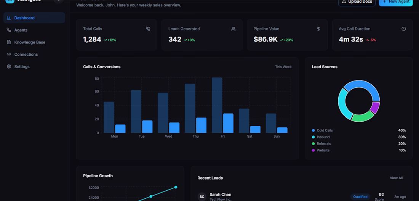This screenshot has width=419, height=201.
Task: Click the 92 score for Sarah Chen
Action: click(x=381, y=195)
